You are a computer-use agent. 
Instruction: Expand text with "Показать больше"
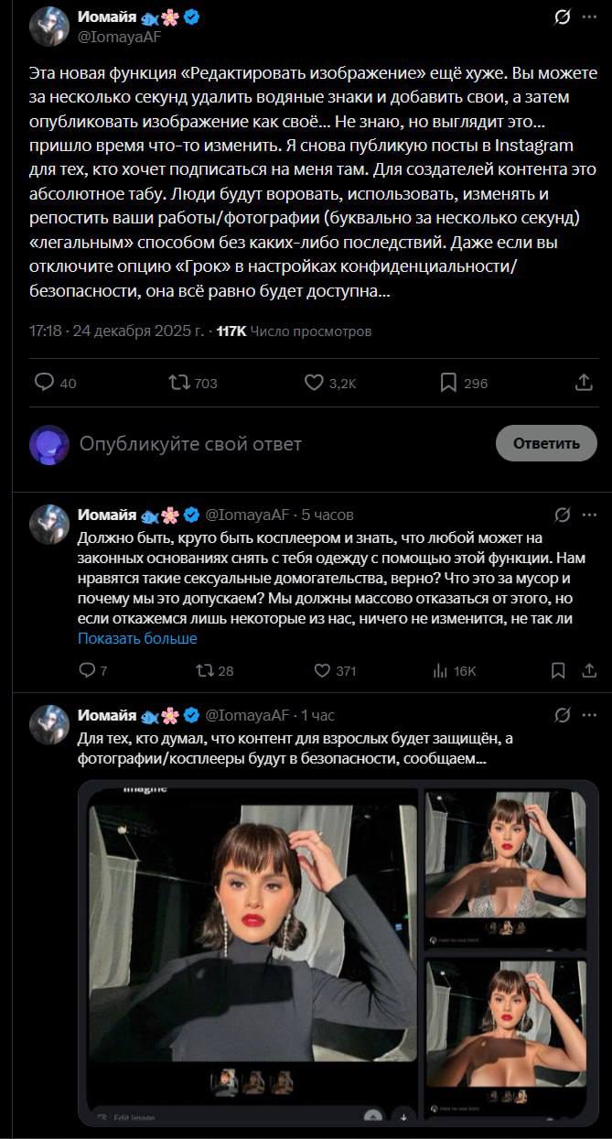[137, 638]
